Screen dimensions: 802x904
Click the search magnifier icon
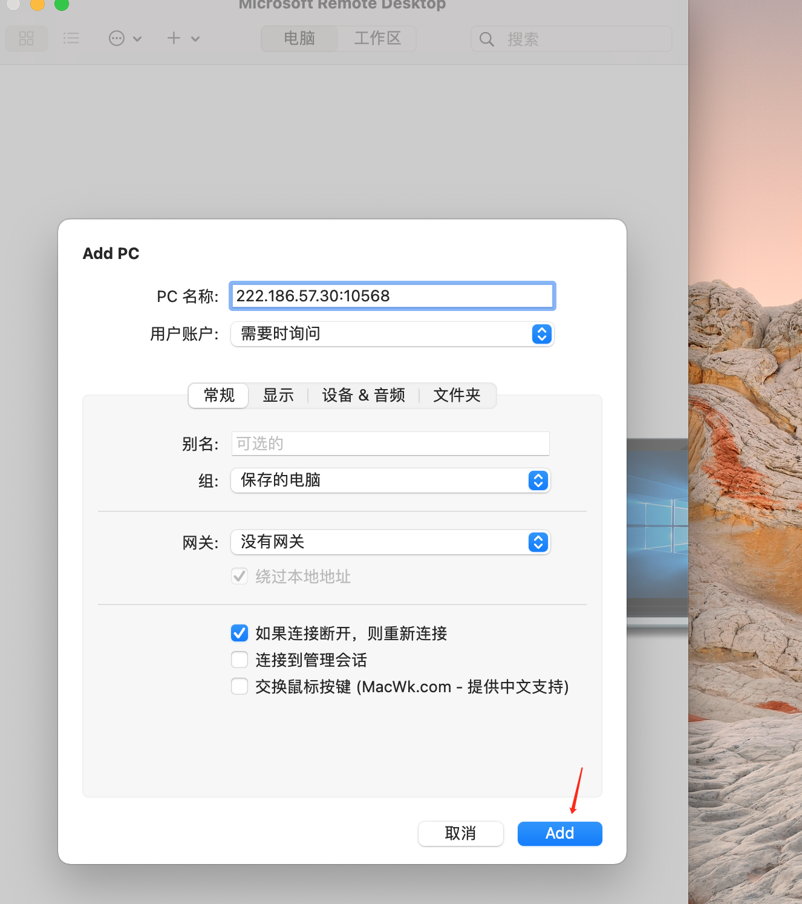pyautogui.click(x=486, y=39)
